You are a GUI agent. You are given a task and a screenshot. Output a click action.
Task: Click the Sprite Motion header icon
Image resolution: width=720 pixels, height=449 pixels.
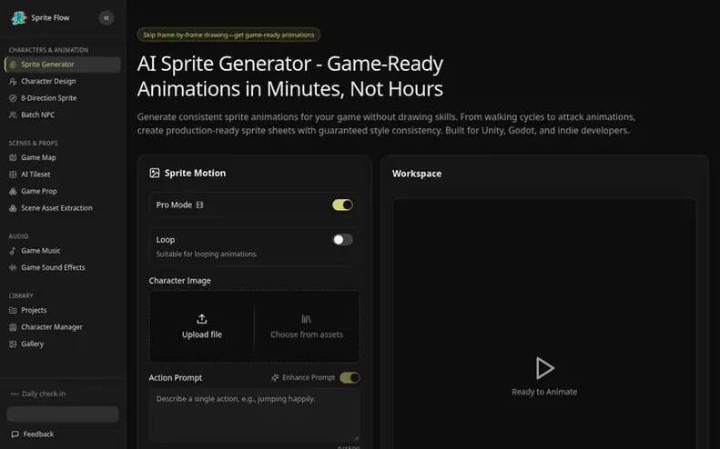tap(155, 173)
